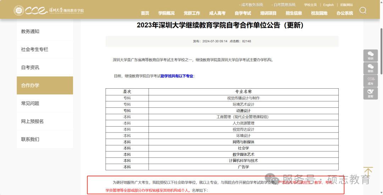Screen dimensions: 383x195
Task: Follow the 自考管理系统 link
Action: tap(284, 5)
